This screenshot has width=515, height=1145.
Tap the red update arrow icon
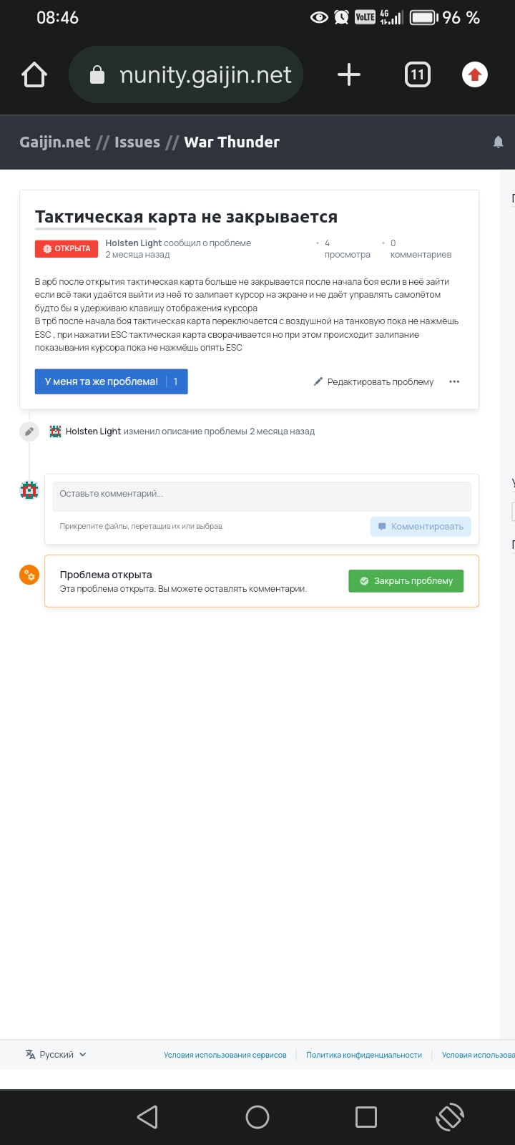tap(475, 74)
